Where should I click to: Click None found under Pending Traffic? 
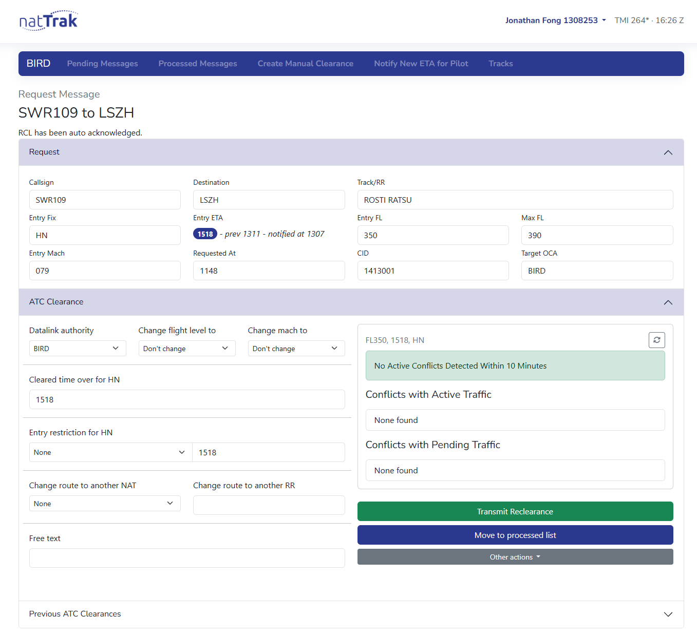(515, 470)
